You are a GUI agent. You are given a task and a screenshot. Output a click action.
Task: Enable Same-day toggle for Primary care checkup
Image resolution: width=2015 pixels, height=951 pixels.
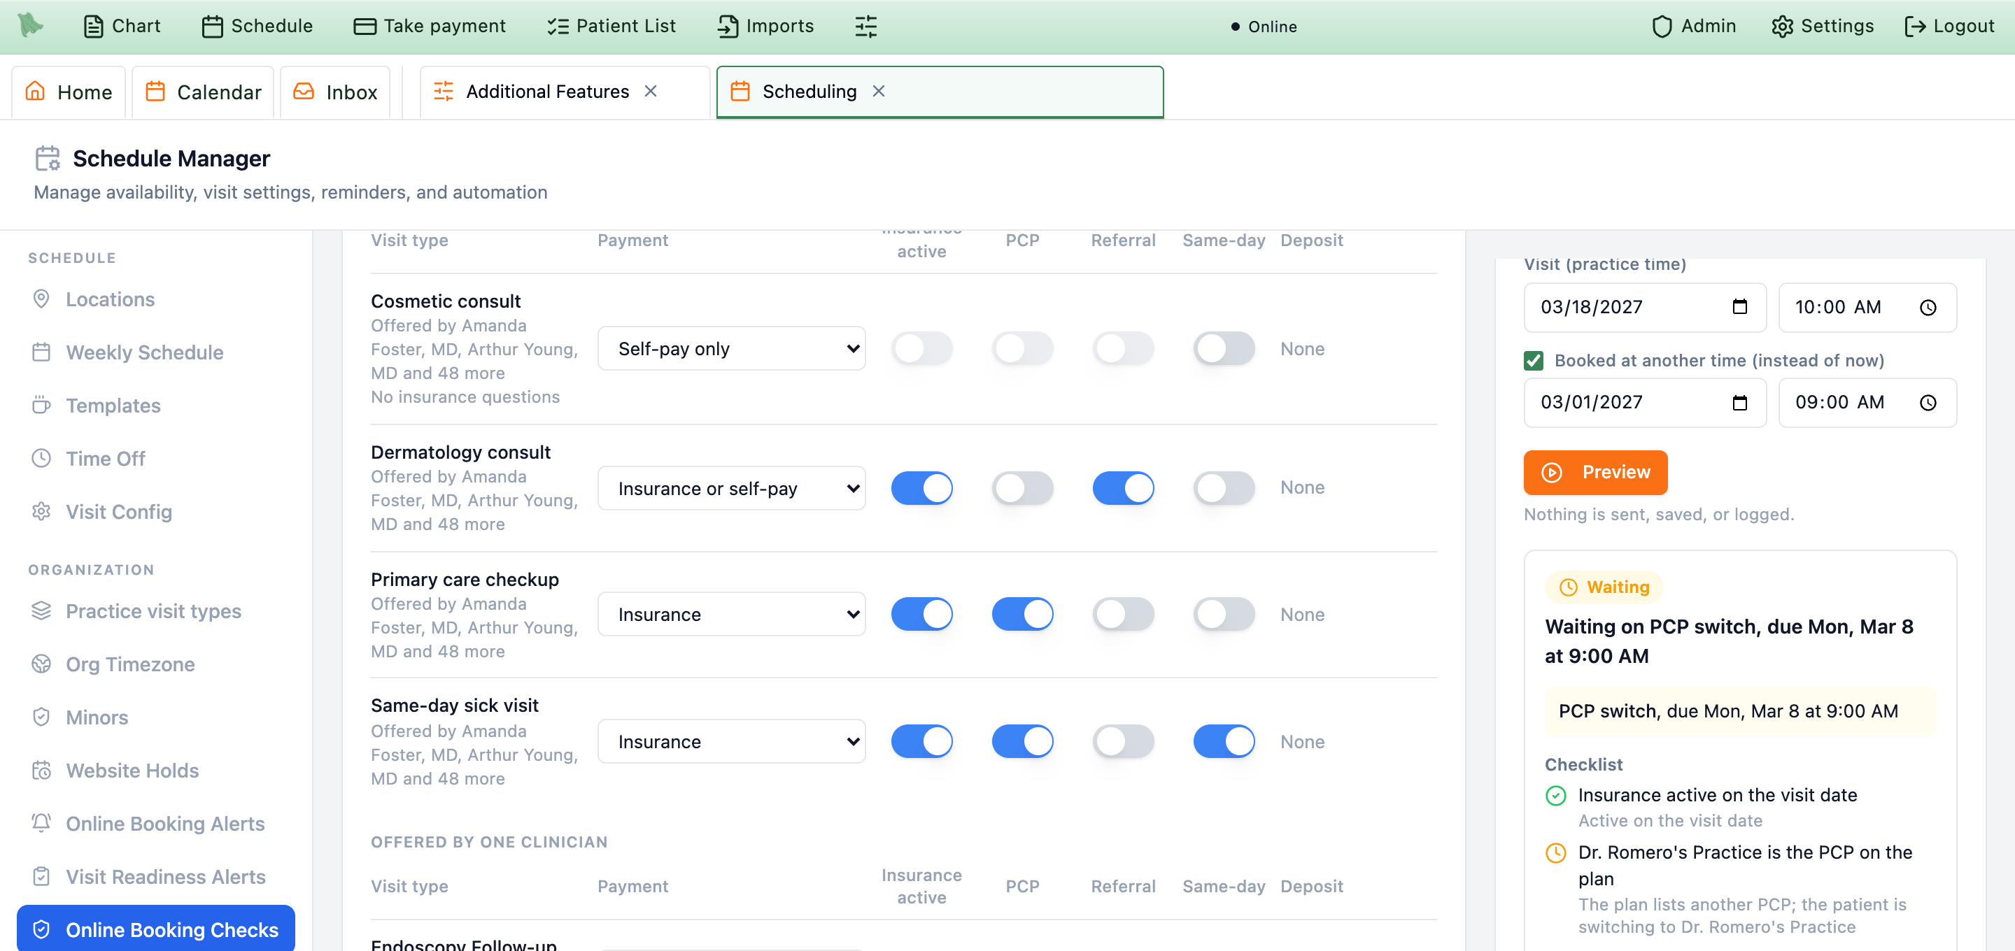tap(1224, 614)
